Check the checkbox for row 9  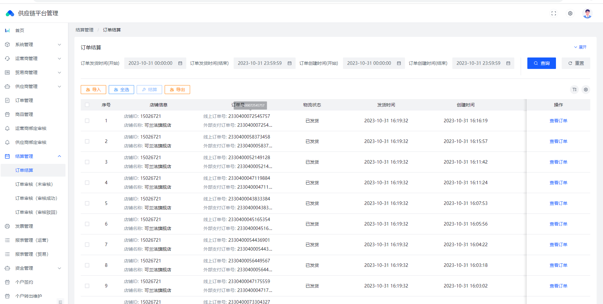point(87,286)
